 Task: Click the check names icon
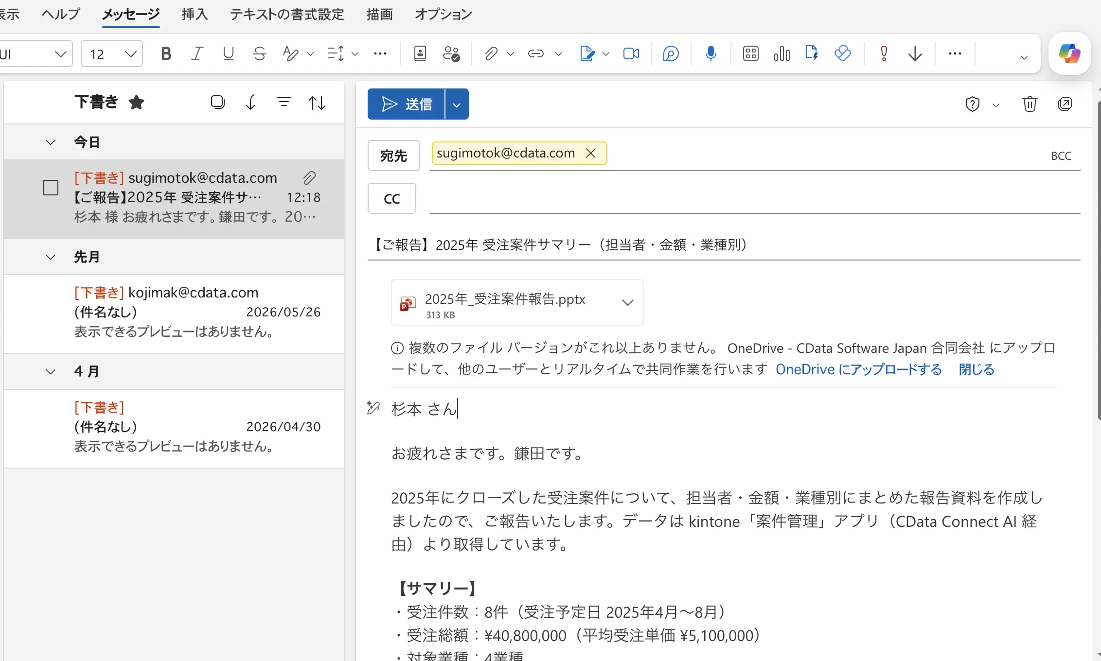pos(451,53)
